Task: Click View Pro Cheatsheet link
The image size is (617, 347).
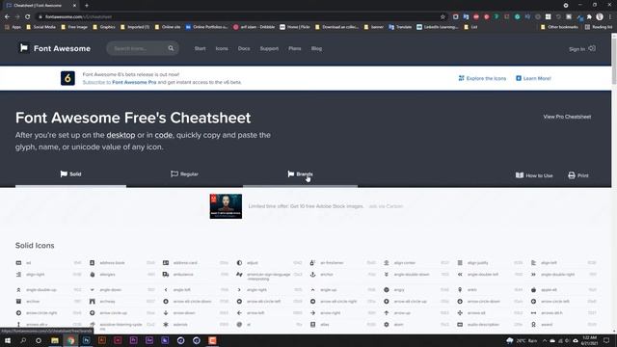Action: click(567, 117)
